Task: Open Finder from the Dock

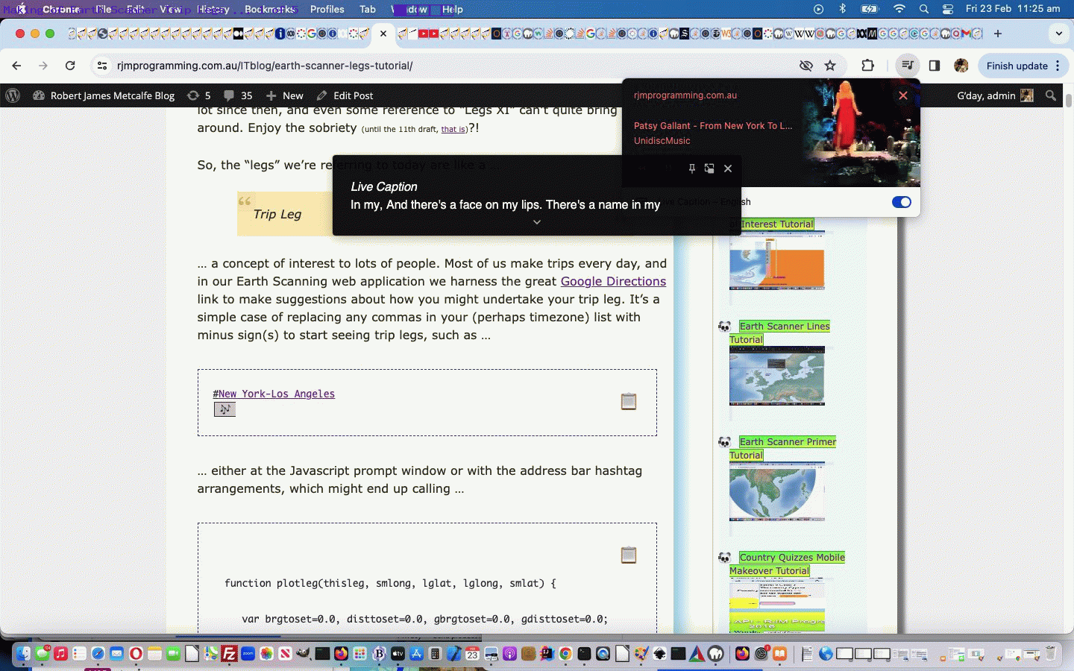Action: click(x=23, y=654)
